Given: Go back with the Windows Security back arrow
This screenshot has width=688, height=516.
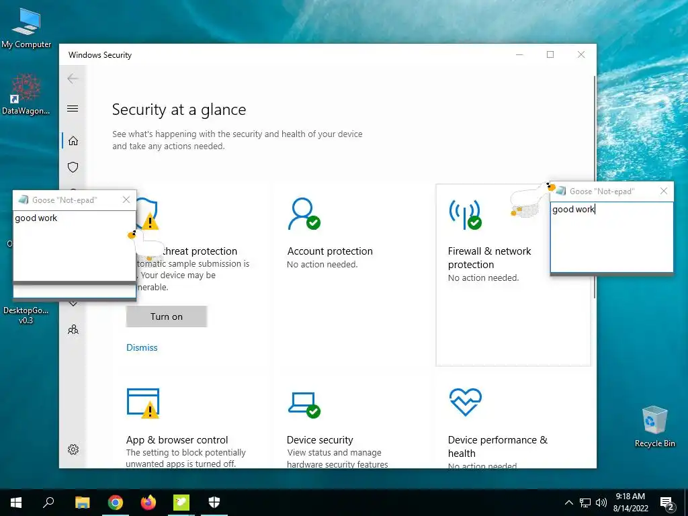Looking at the screenshot, I should click(x=73, y=79).
